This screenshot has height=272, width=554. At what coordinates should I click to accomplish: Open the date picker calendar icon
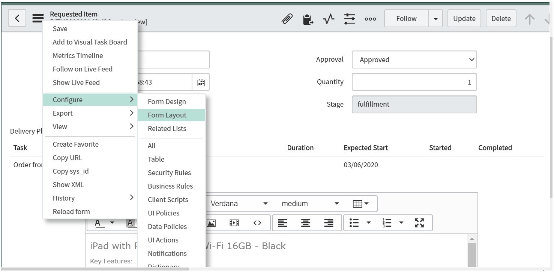point(201,82)
